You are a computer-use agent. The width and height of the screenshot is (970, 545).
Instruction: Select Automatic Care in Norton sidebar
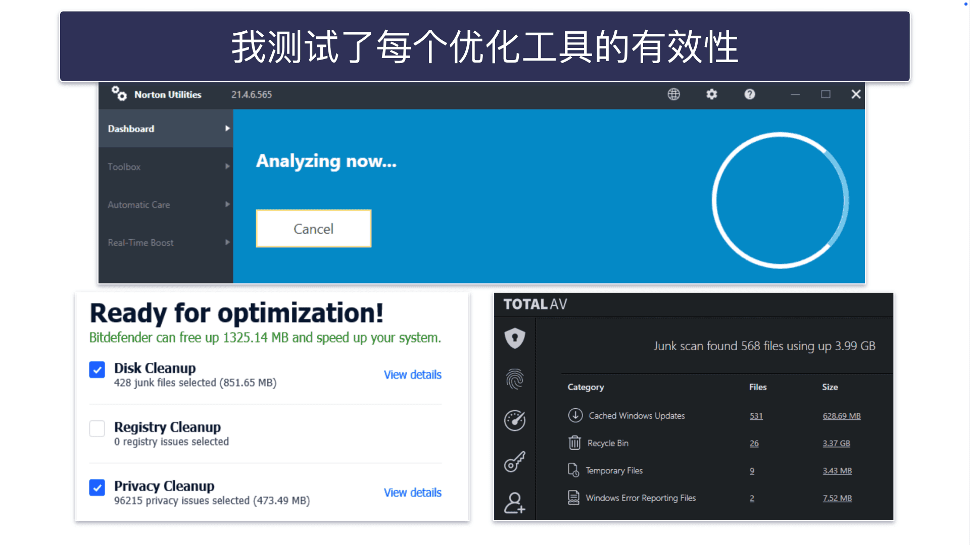(x=166, y=204)
